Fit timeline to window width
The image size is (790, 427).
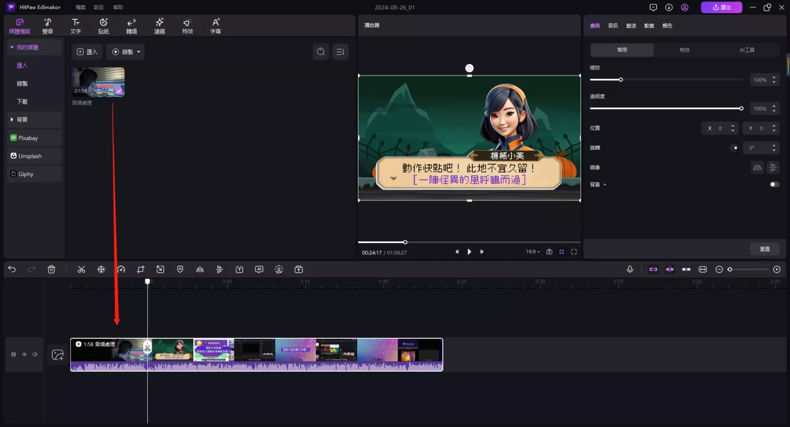tap(703, 269)
